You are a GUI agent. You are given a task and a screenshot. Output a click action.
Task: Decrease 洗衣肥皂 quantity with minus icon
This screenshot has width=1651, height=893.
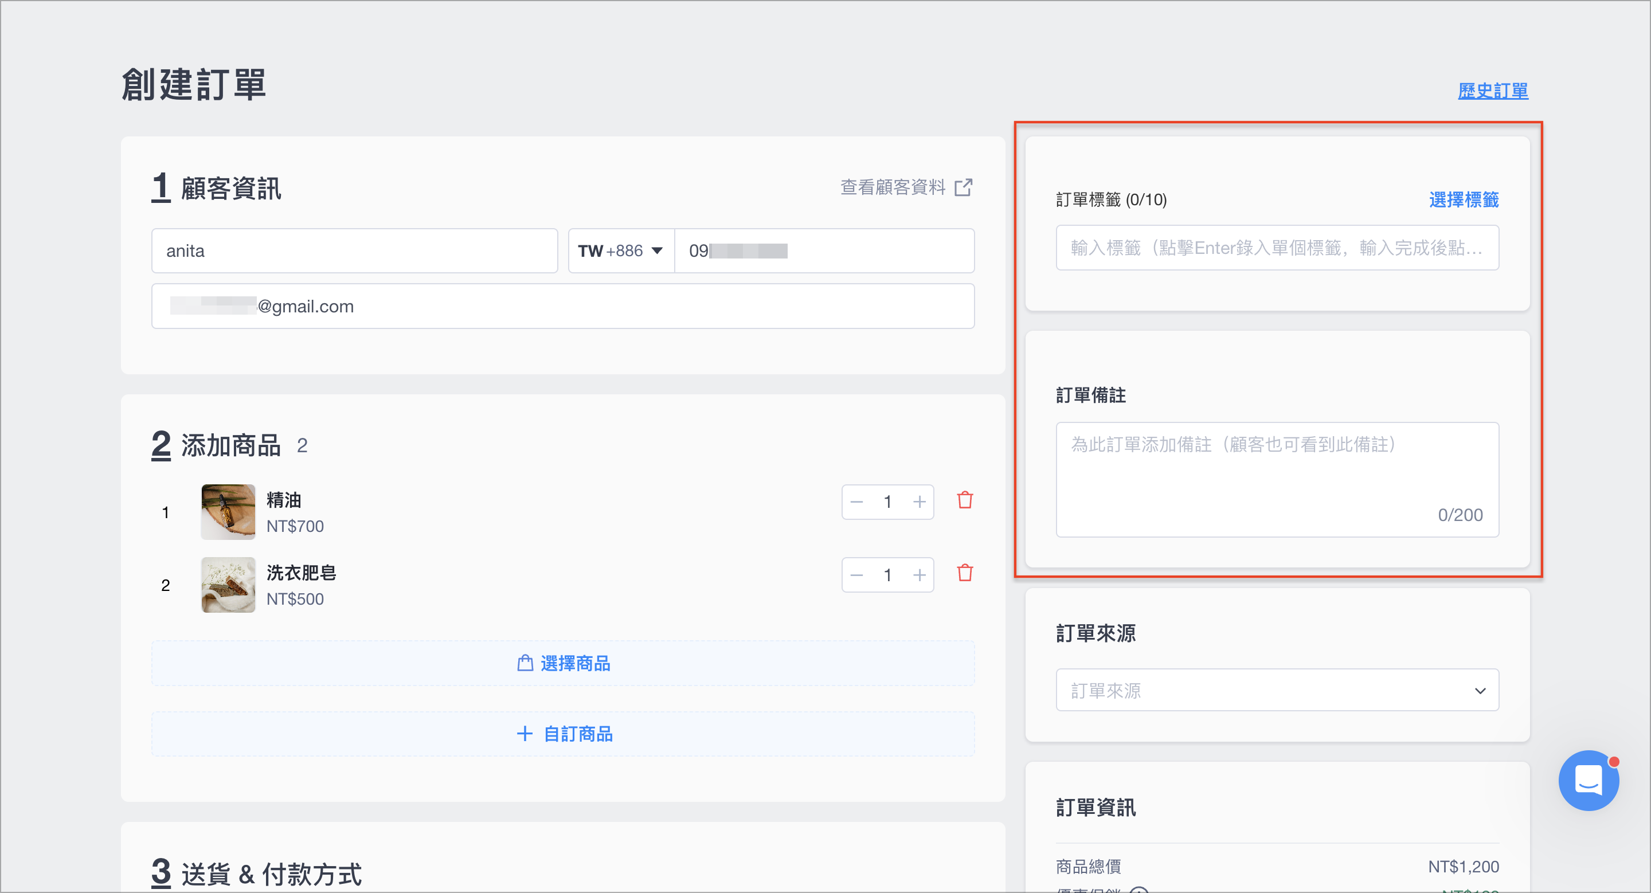pyautogui.click(x=857, y=575)
